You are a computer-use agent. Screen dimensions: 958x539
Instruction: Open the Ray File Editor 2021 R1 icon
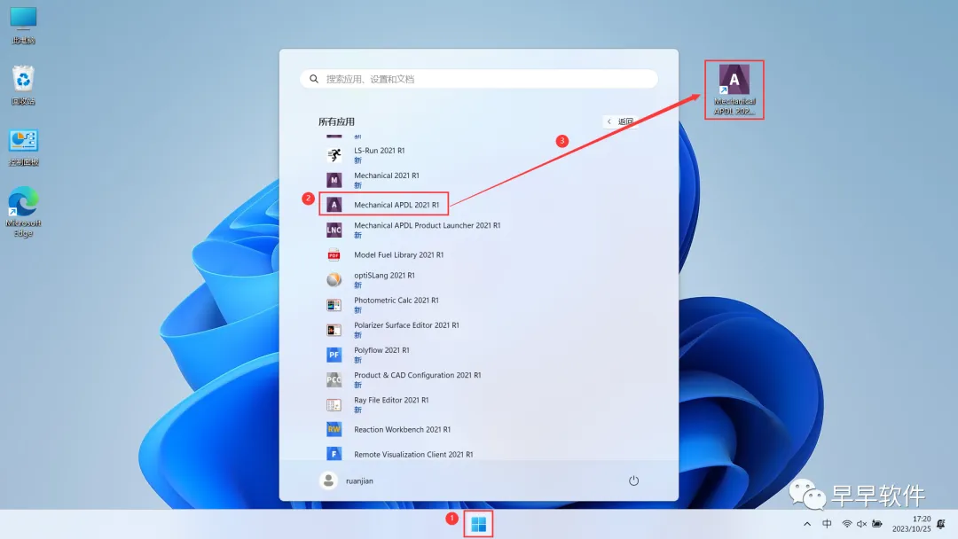tap(334, 404)
